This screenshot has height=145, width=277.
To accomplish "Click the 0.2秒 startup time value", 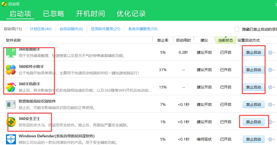I will [183, 53].
